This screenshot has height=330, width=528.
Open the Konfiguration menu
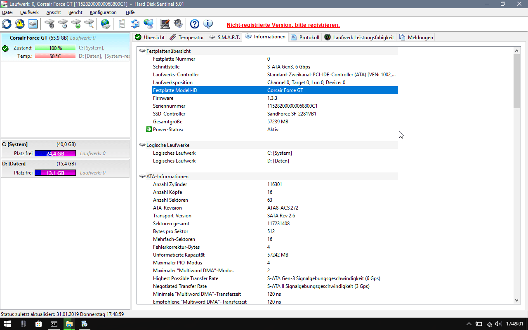point(103,12)
